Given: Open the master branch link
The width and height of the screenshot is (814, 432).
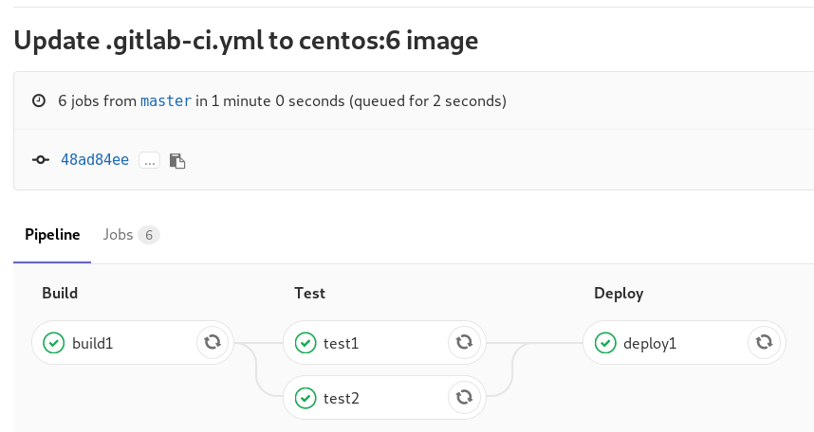Looking at the screenshot, I should click(166, 100).
